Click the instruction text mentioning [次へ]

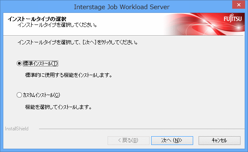coord(78,42)
